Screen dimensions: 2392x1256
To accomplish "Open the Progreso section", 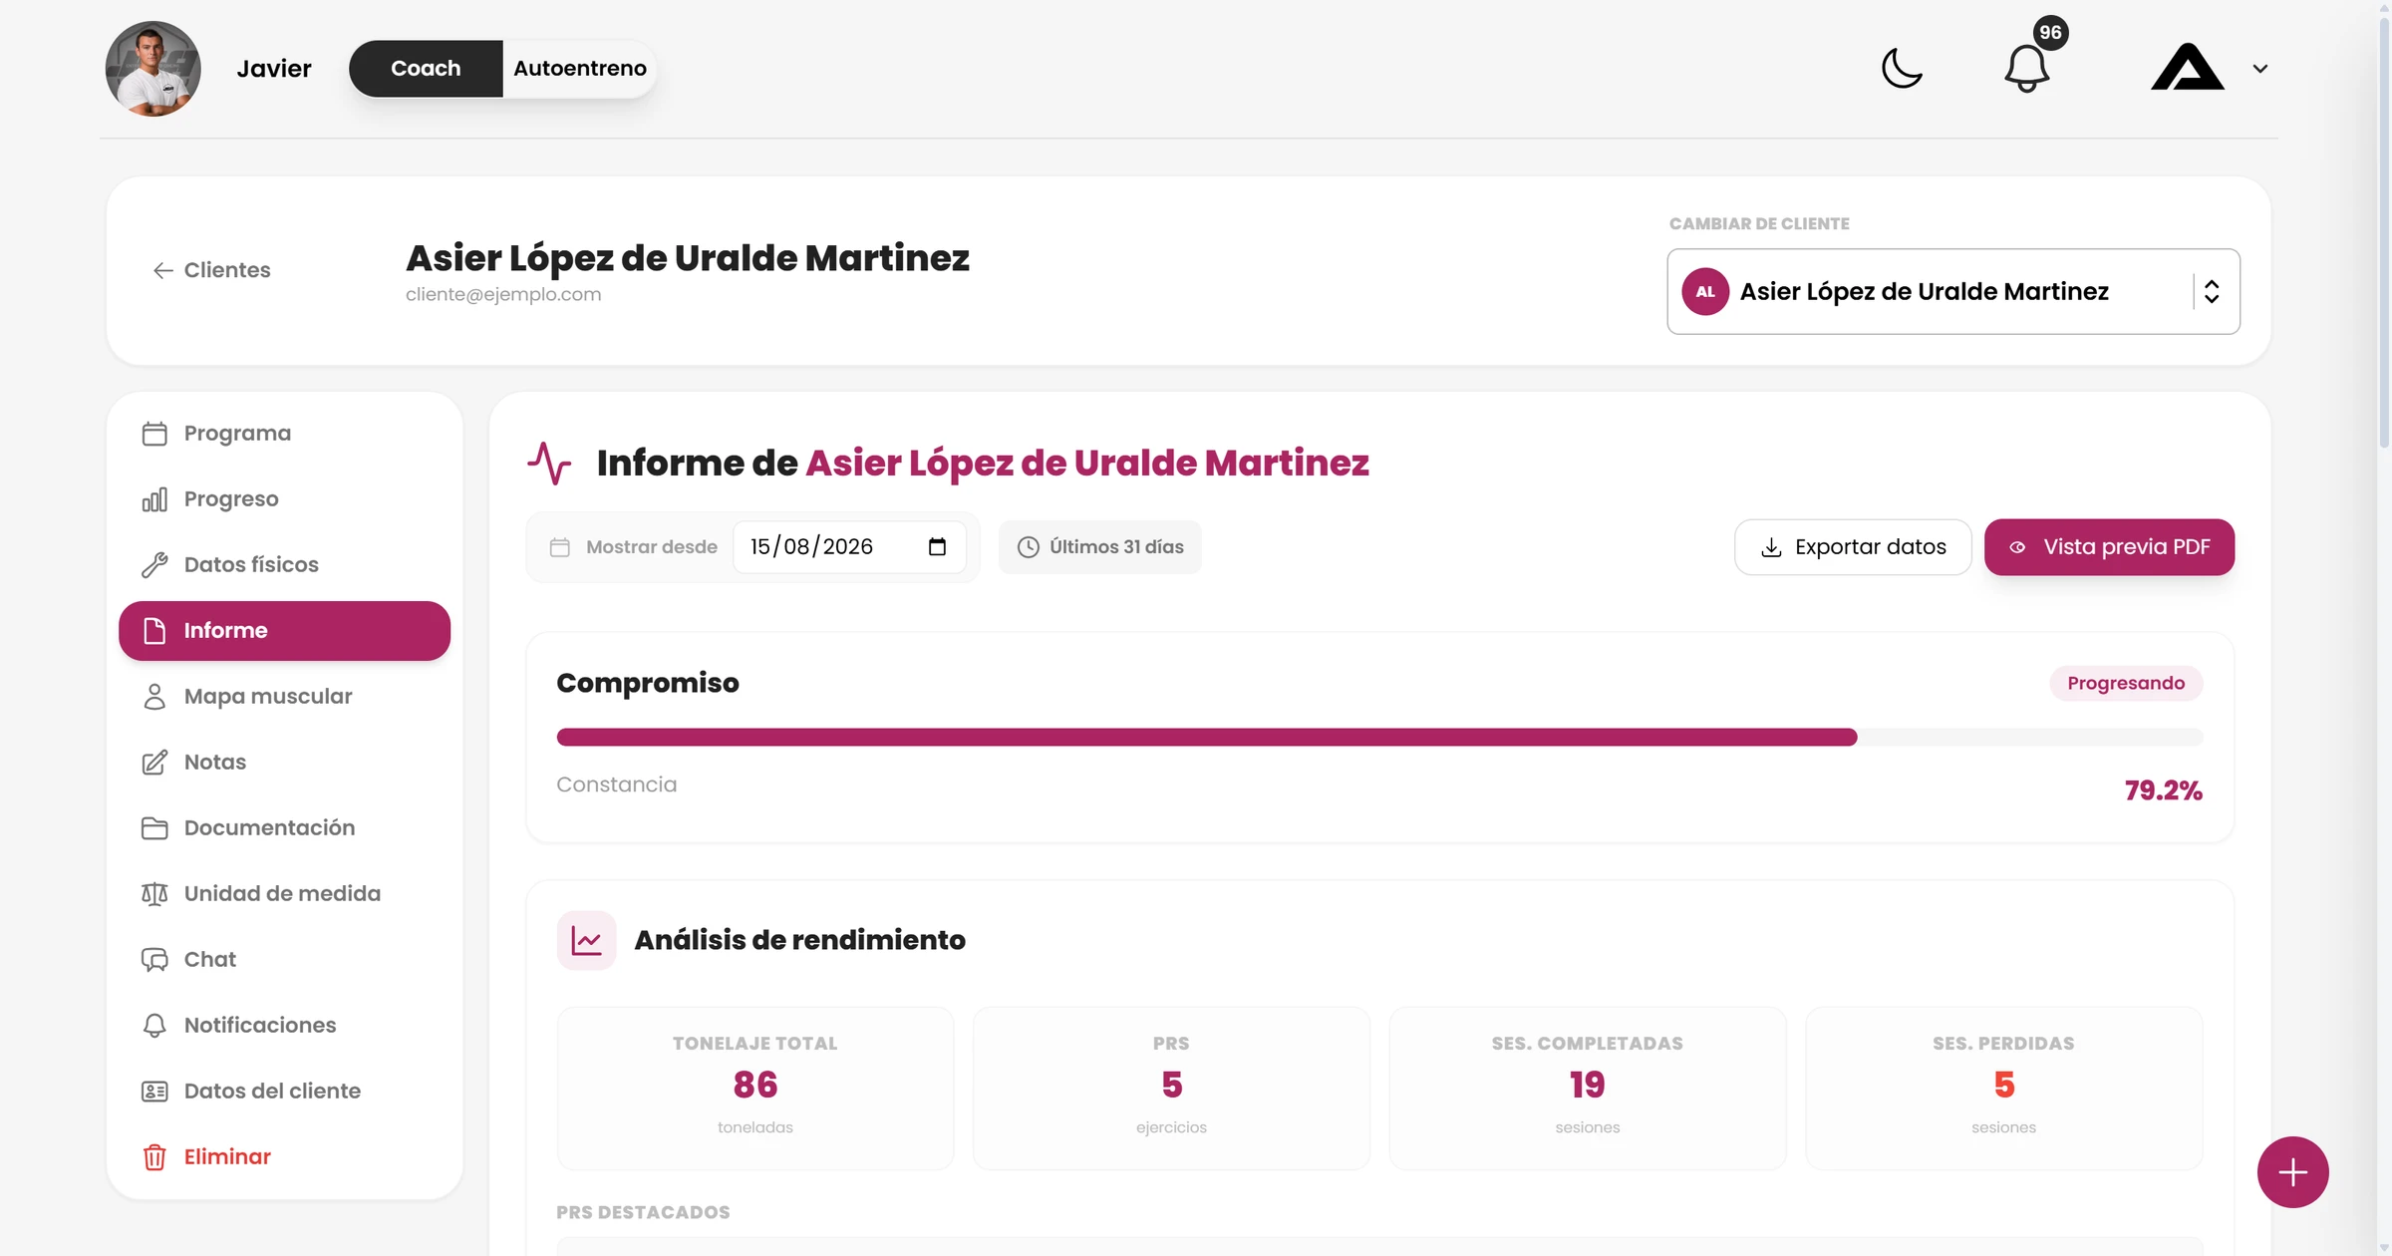I will (284, 499).
